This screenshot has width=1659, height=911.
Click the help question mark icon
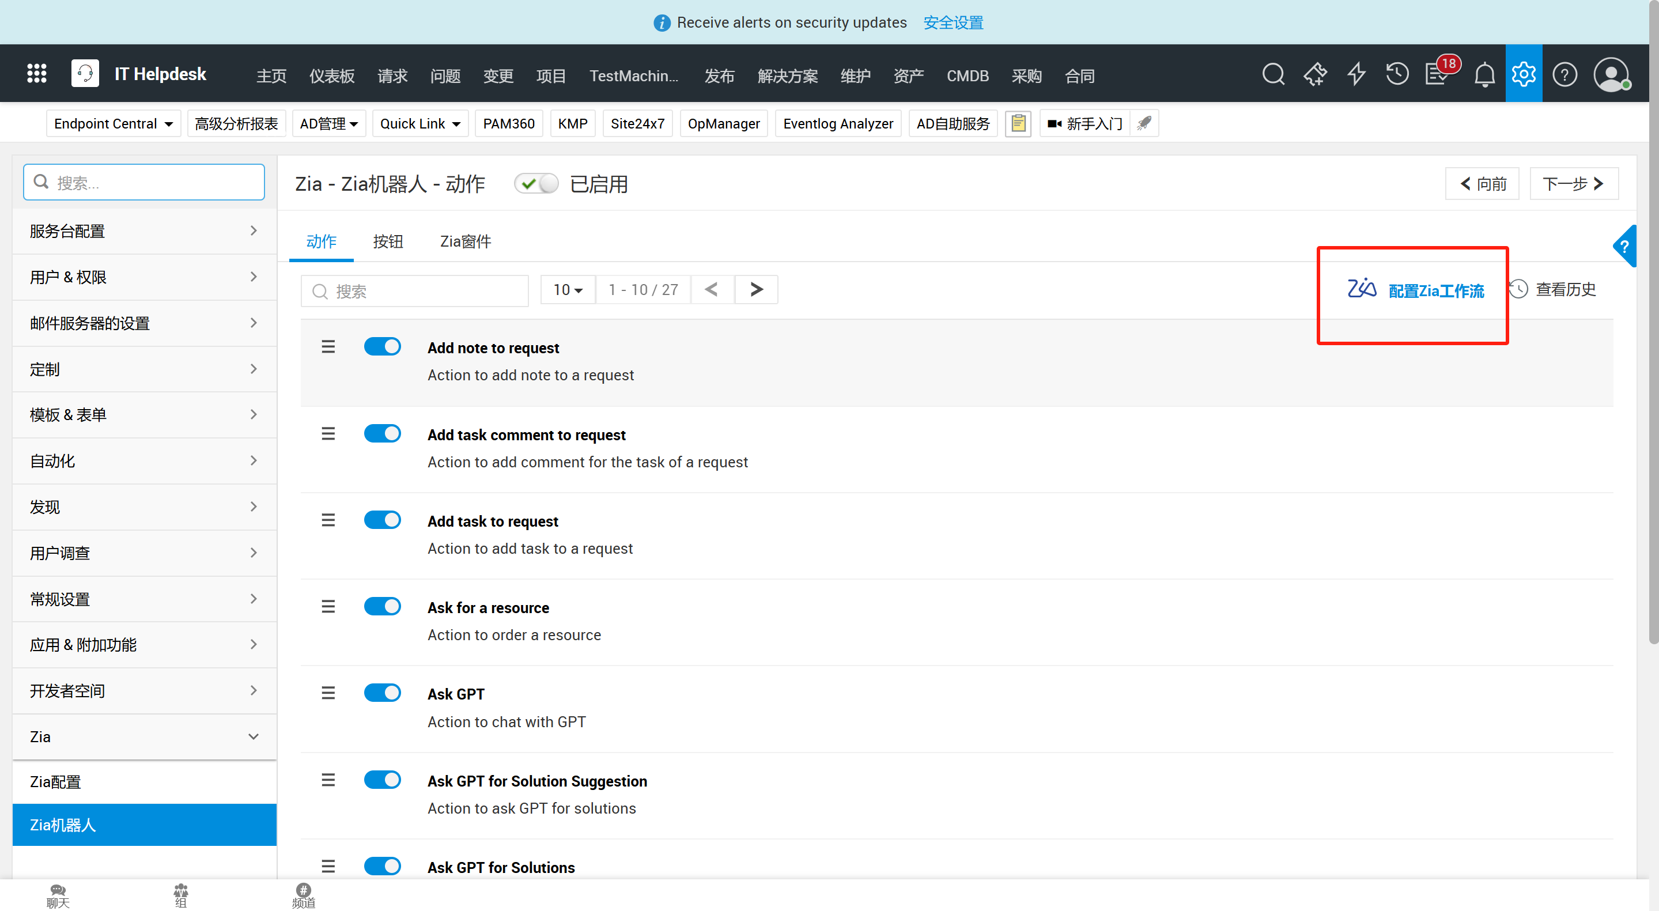click(1564, 75)
